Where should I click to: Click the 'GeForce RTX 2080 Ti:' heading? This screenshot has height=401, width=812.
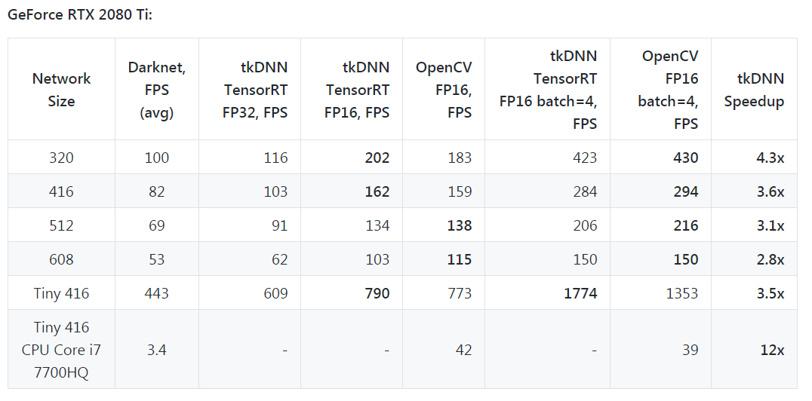pos(79,14)
